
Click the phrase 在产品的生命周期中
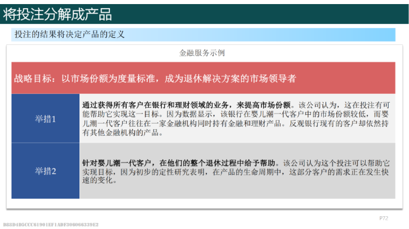247,172
